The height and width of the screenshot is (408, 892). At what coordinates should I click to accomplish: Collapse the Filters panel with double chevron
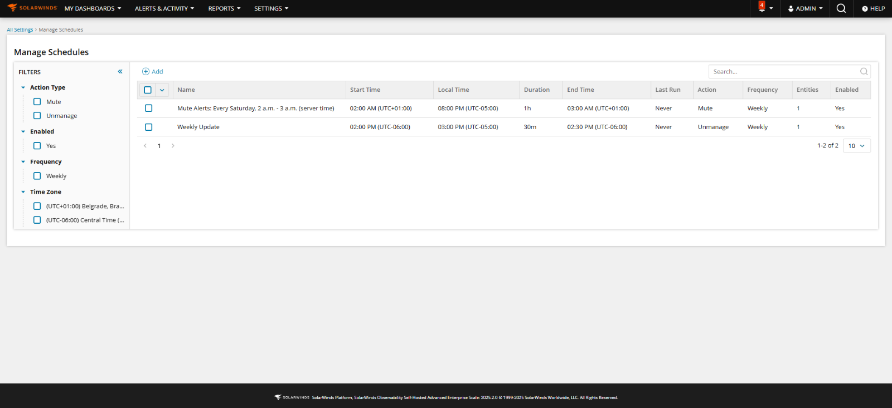coord(120,72)
